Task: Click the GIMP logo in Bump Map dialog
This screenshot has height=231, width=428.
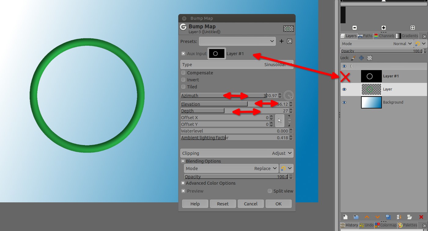Action: point(183,27)
